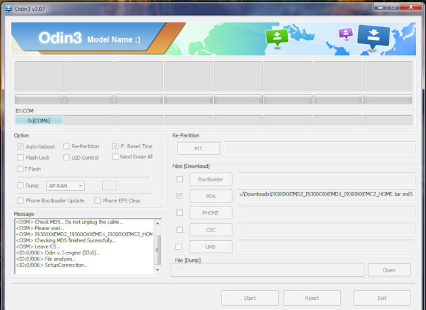Click the large blue download icon in banner
Image resolution: width=426 pixels, height=310 pixels.
tap(374, 37)
